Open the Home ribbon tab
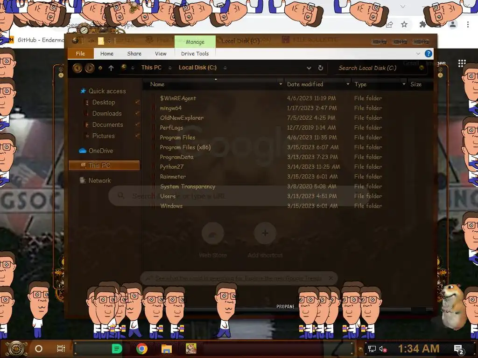Viewport: 478px width, 358px height. coord(107,54)
